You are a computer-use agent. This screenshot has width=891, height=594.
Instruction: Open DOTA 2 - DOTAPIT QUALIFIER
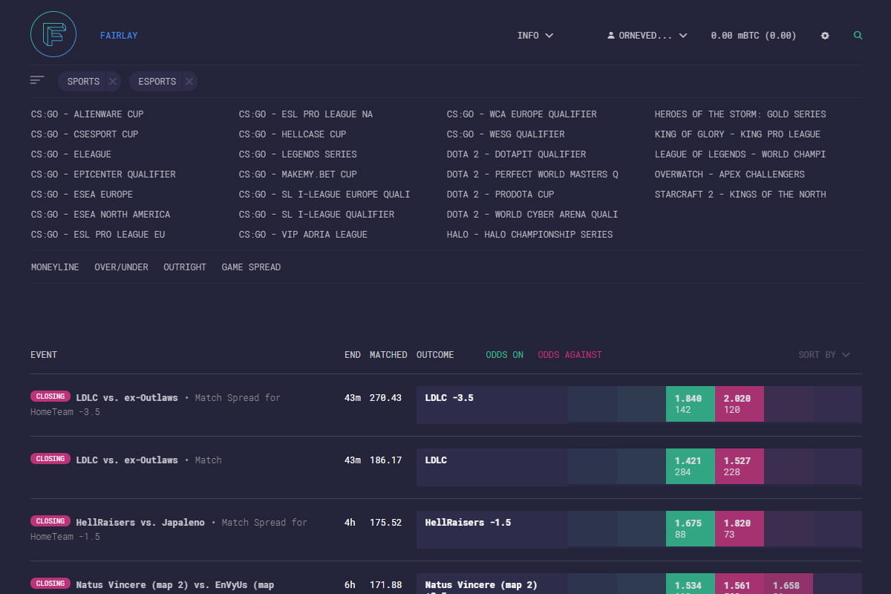pos(516,154)
